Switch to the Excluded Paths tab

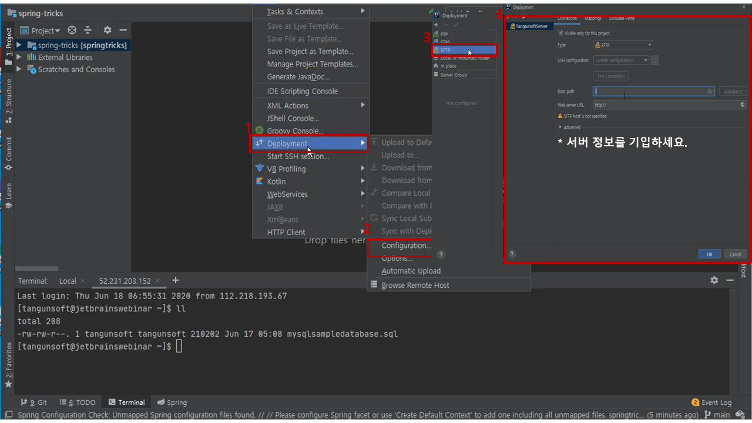click(622, 19)
